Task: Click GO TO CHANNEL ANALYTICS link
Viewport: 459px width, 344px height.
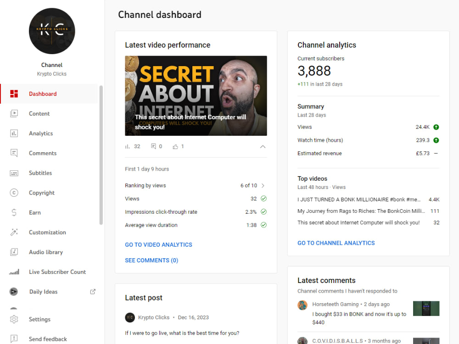Action: pyautogui.click(x=336, y=243)
